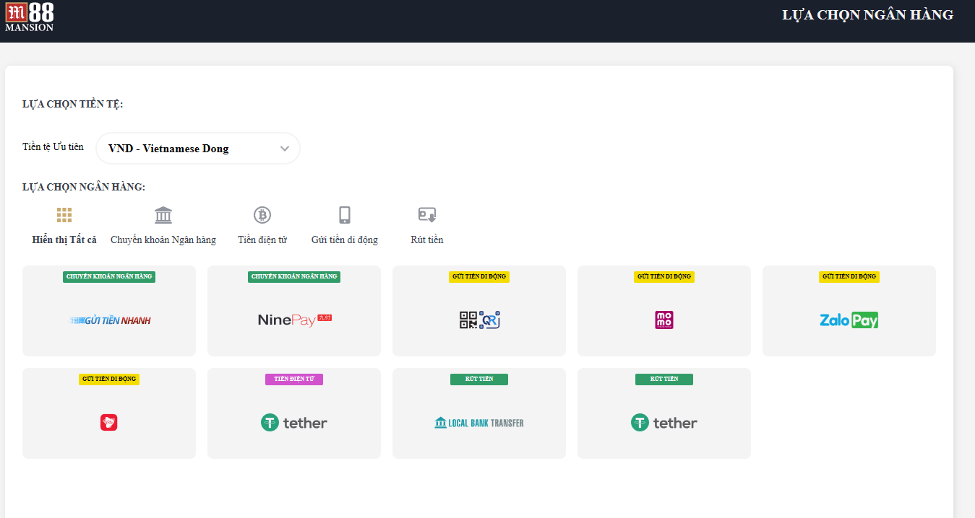Select tether under the Rút tiền badge
The image size is (975, 518).
(x=664, y=413)
